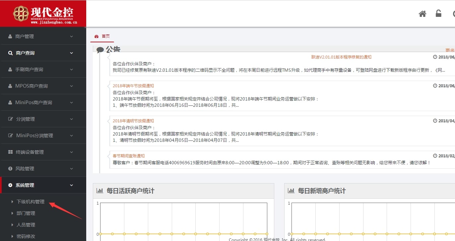This screenshot has width=455, height=241.
Task: Click clock icon on 联迪V2.01.01 notice
Action: coord(435,57)
